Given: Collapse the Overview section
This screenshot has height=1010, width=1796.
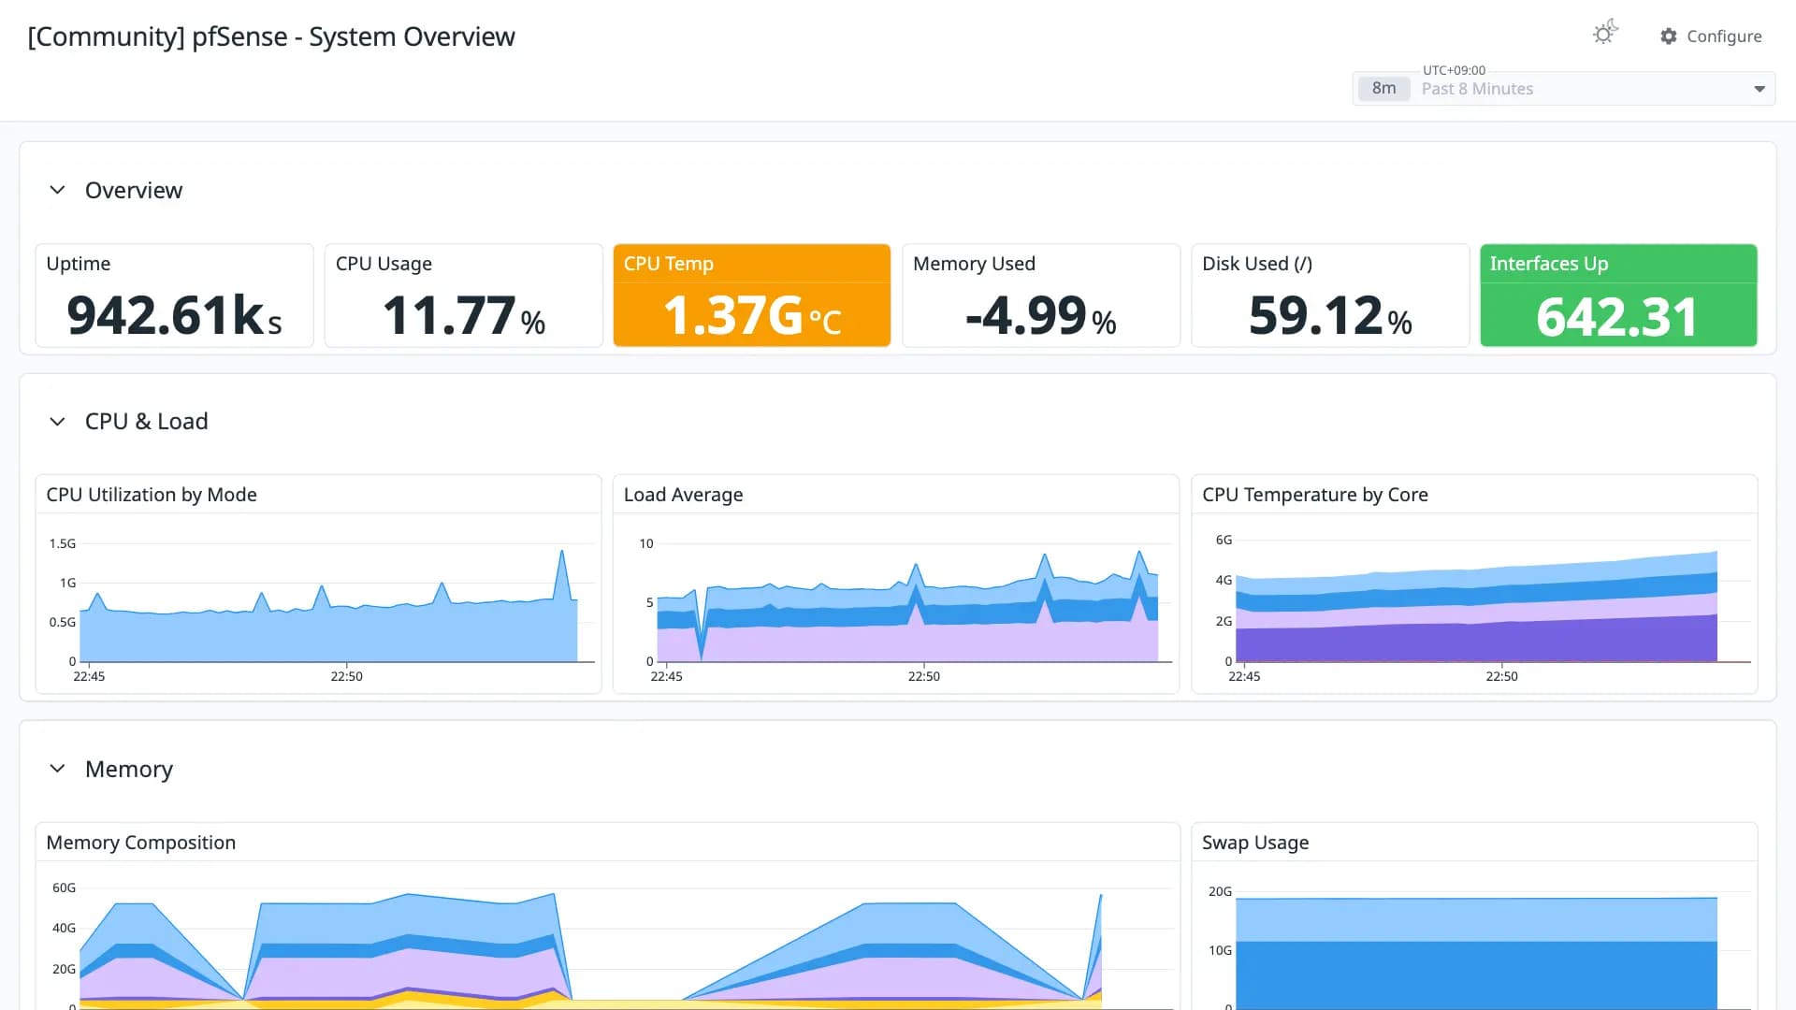Looking at the screenshot, I should pyautogui.click(x=57, y=190).
